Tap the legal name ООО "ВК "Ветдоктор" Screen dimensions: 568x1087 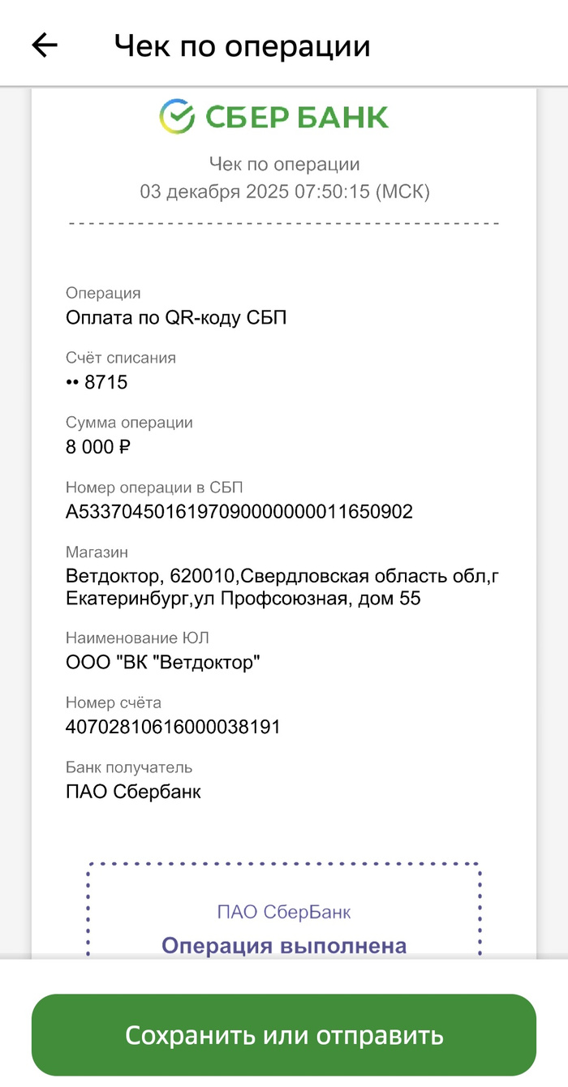[163, 662]
